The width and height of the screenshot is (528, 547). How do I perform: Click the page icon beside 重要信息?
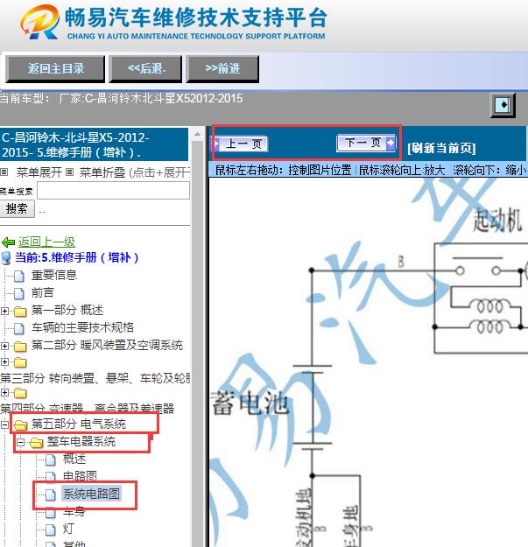pos(19,276)
